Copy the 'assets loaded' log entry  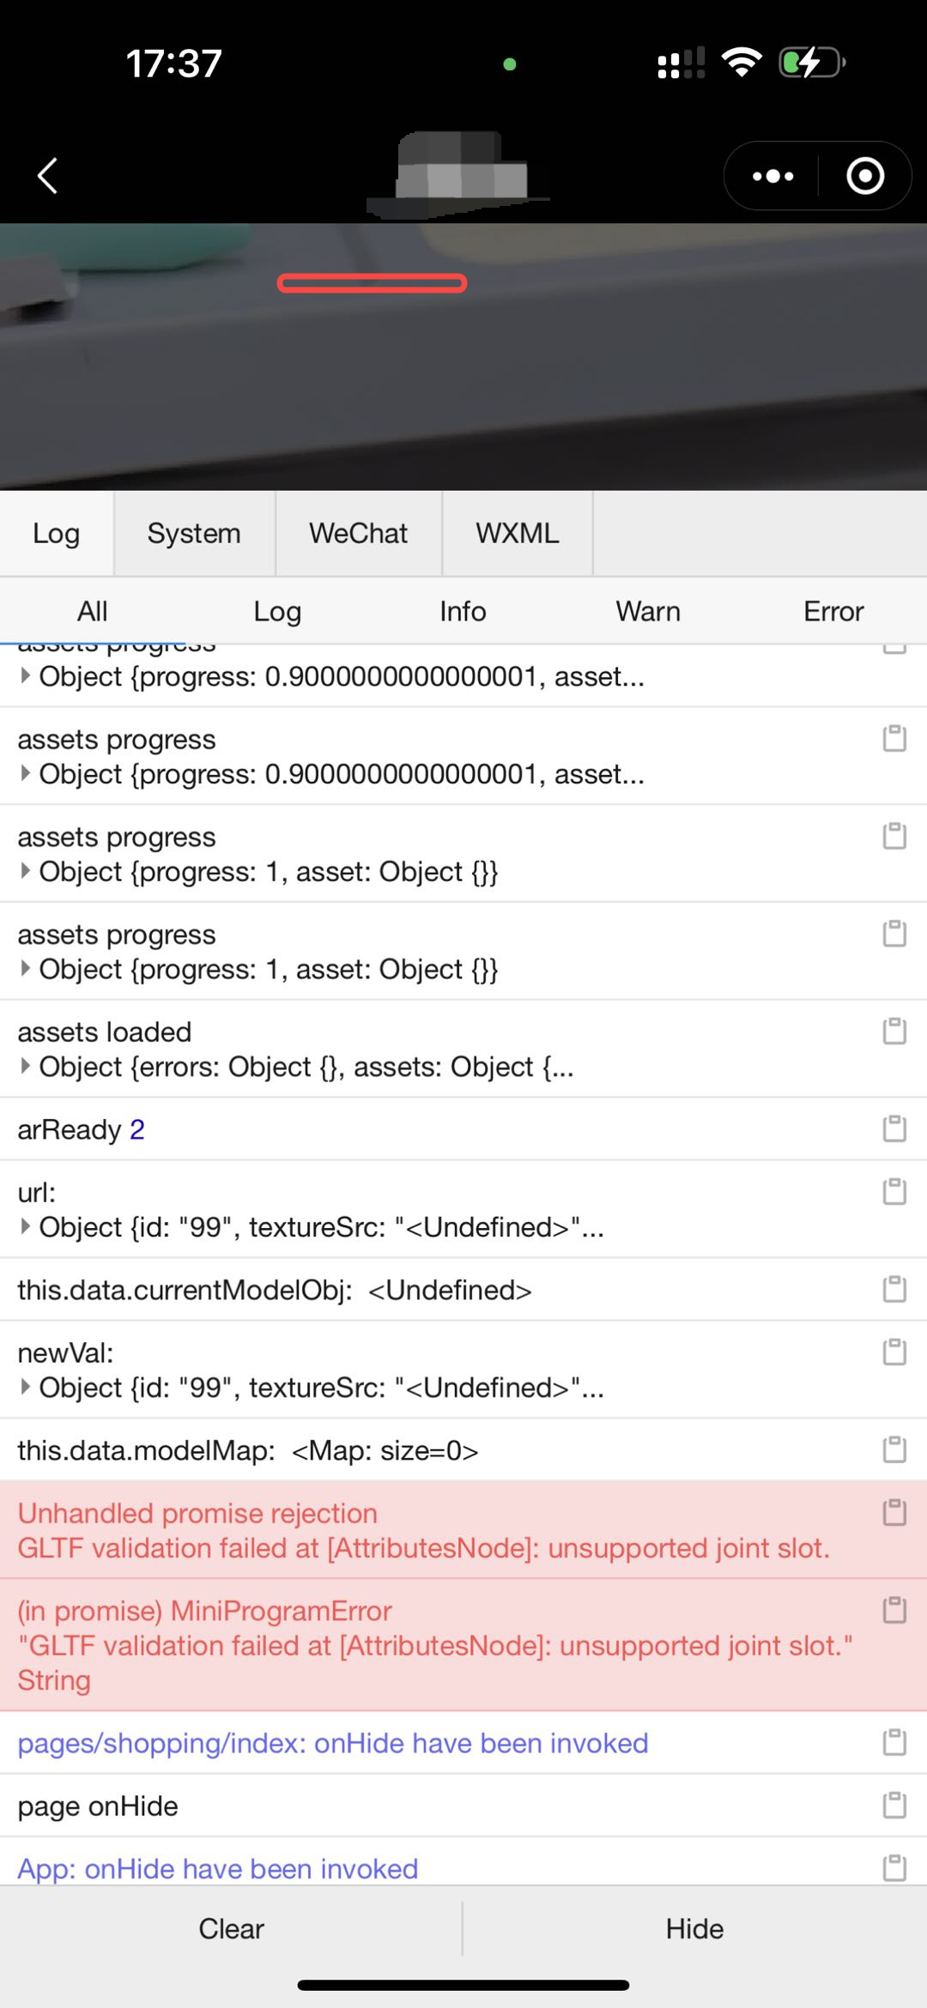point(894,1031)
